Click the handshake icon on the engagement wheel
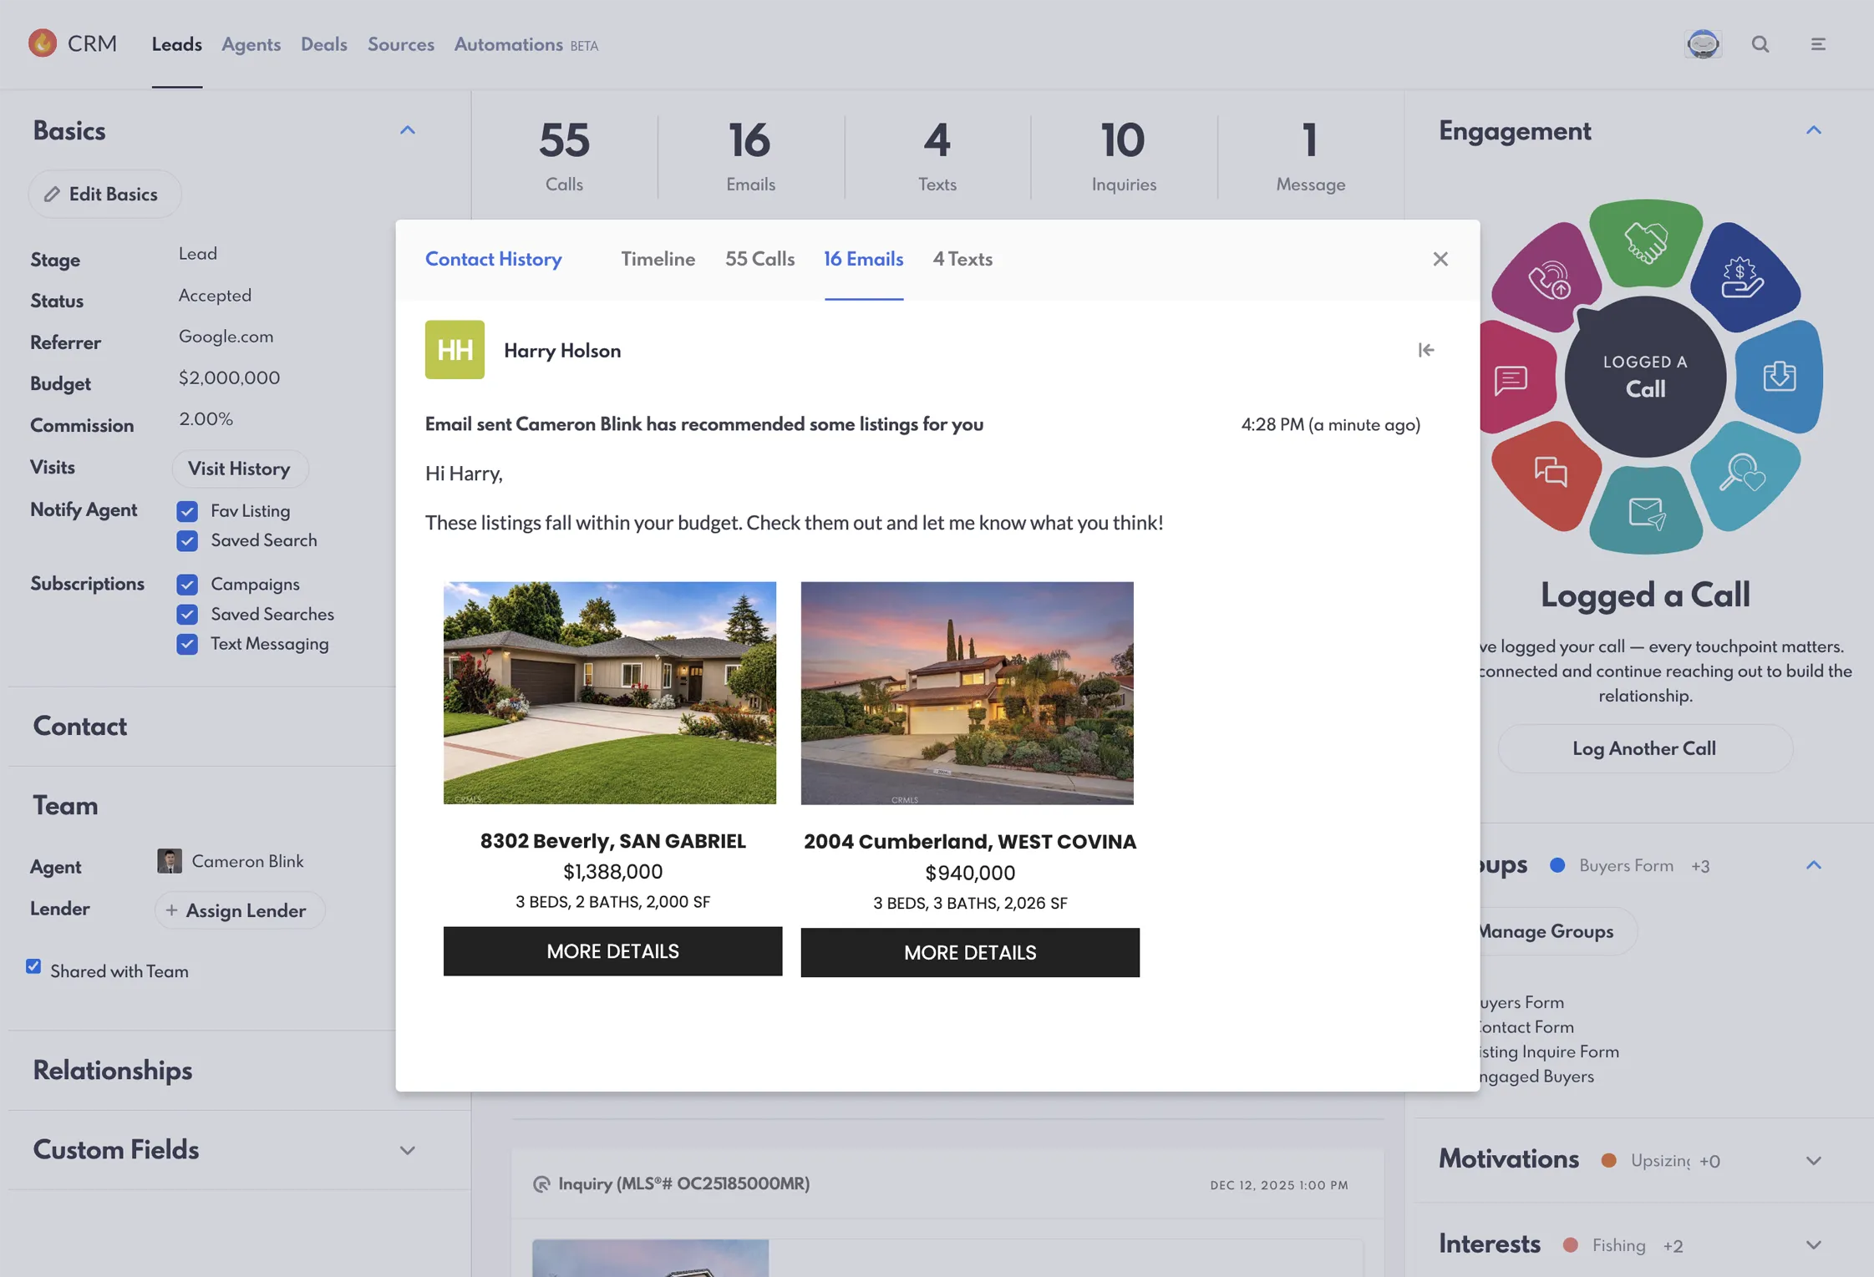 tap(1645, 244)
